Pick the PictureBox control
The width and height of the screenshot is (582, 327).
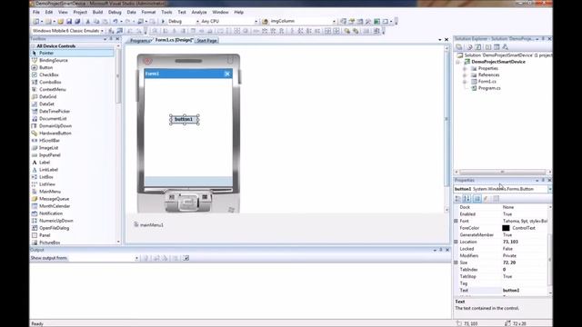pyautogui.click(x=50, y=243)
